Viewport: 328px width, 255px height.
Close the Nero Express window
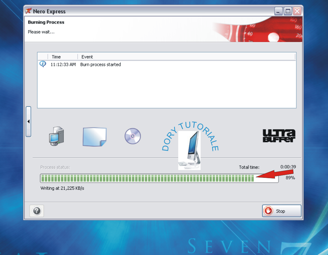point(297,11)
